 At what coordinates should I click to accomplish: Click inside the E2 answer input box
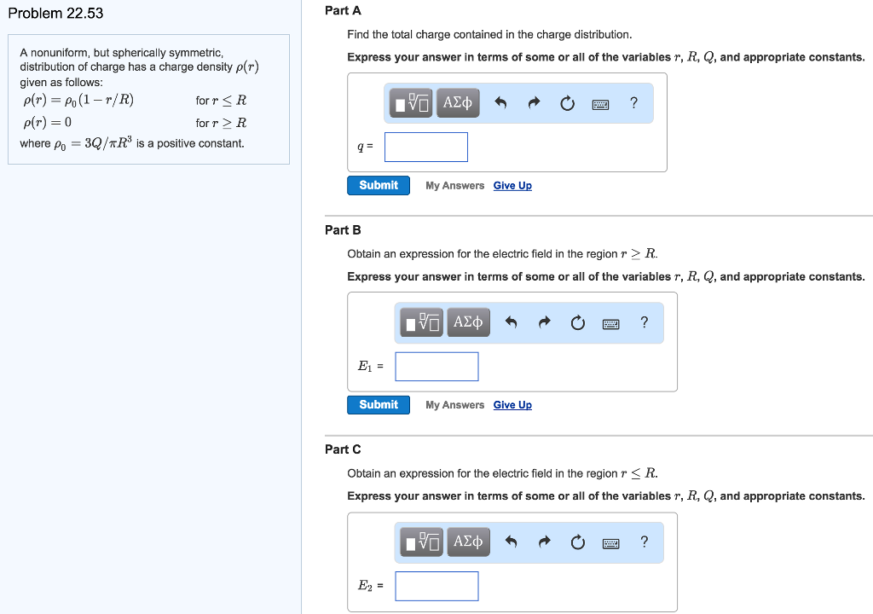pyautogui.click(x=436, y=586)
